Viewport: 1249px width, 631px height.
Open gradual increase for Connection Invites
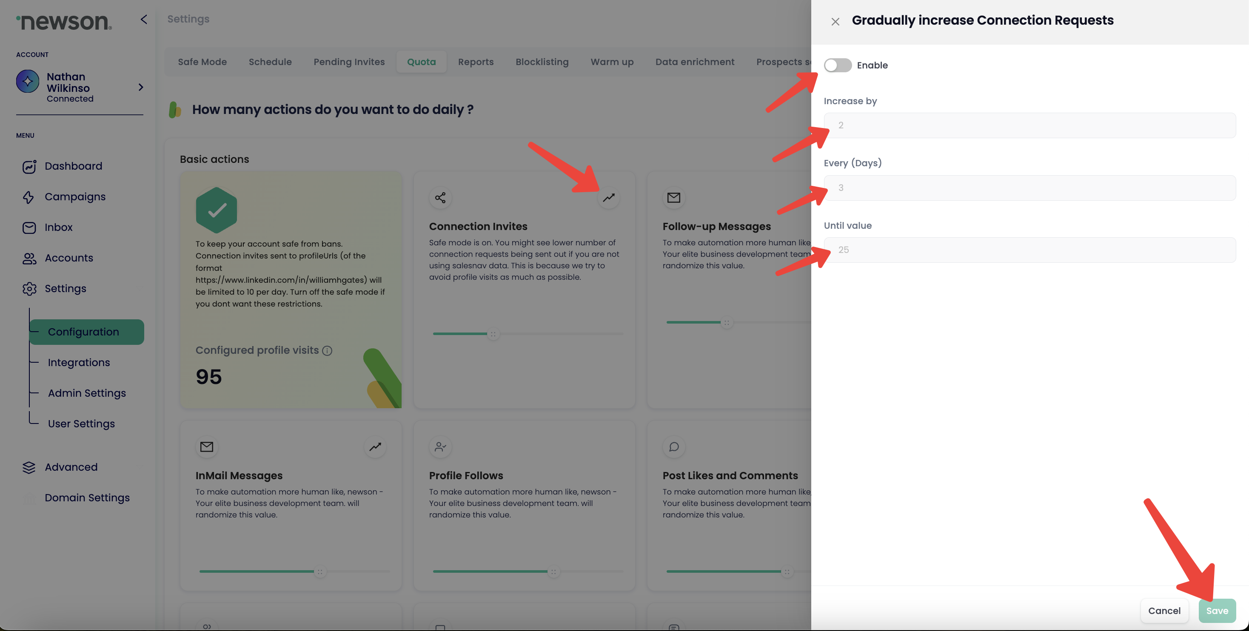[x=608, y=198]
